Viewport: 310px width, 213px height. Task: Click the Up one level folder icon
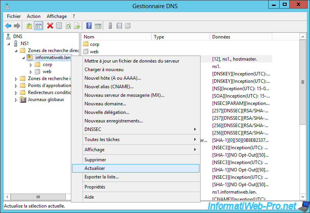(x=29, y=26)
